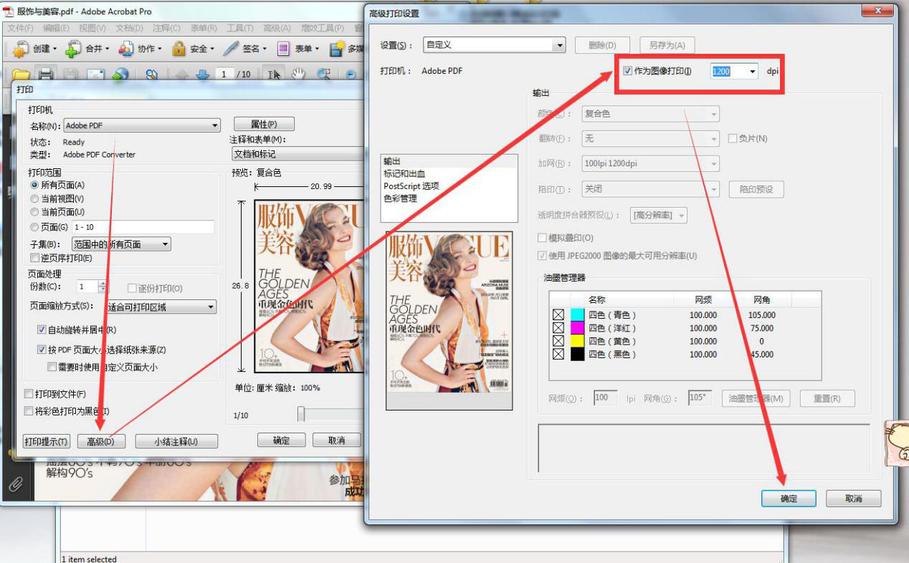Open the 设置(S) dropdown showing 自定义
909x563 pixels.
click(495, 44)
